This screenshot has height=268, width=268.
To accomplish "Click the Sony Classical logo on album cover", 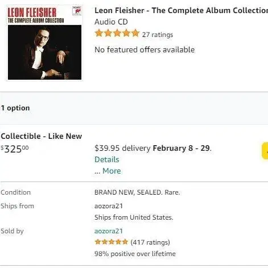I will [77, 11].
